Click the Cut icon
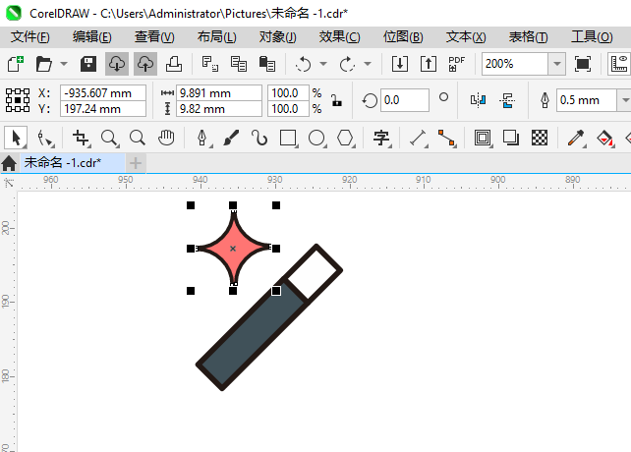Image resolution: width=631 pixels, height=452 pixels. point(210,64)
